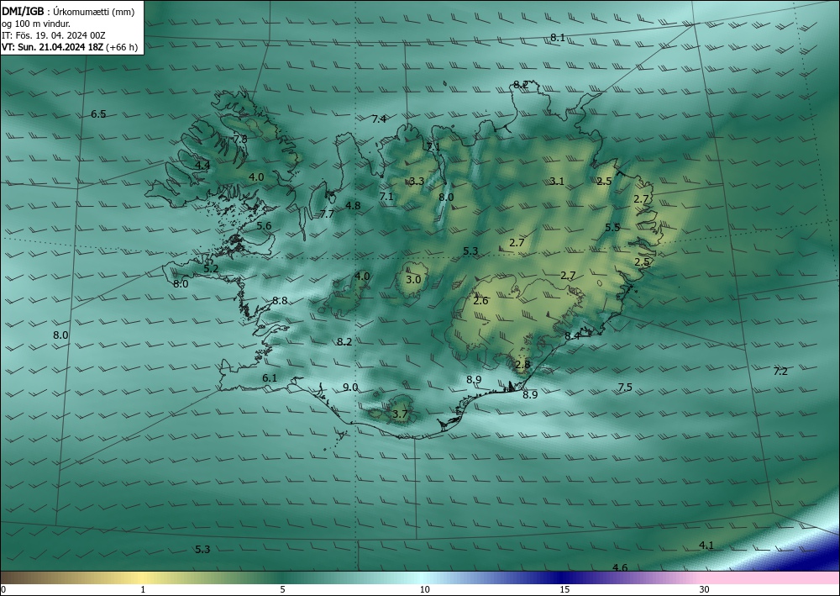Click the color scale label '1'

click(143, 589)
